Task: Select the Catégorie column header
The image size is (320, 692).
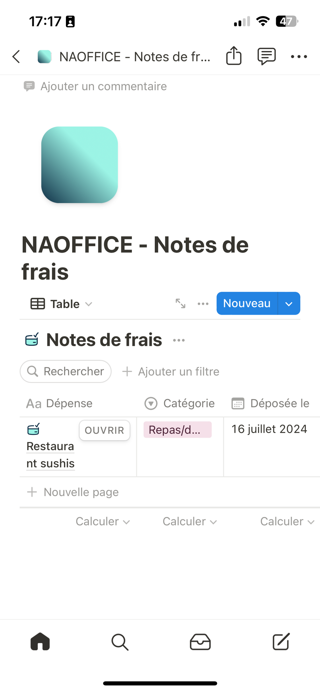Action: (180, 403)
